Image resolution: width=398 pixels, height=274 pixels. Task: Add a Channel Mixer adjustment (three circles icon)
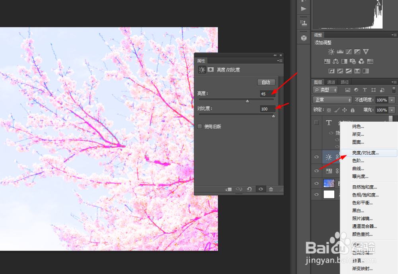point(361,61)
